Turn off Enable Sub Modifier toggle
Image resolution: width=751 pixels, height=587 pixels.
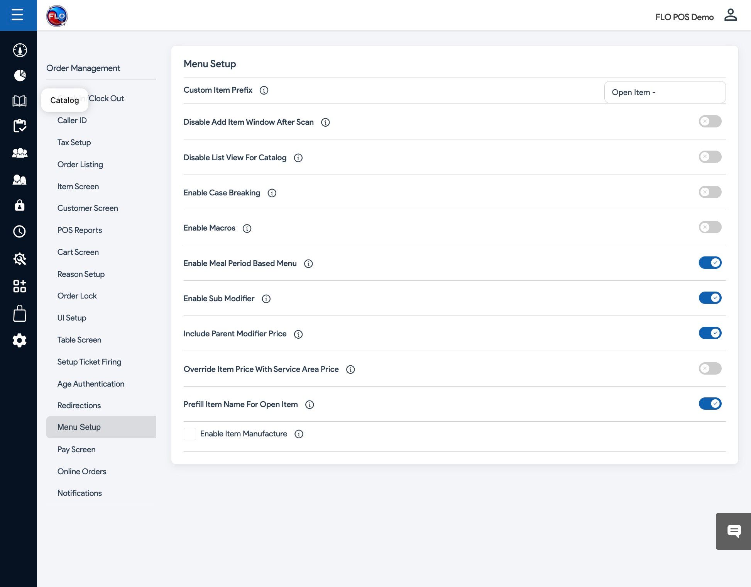(x=709, y=298)
